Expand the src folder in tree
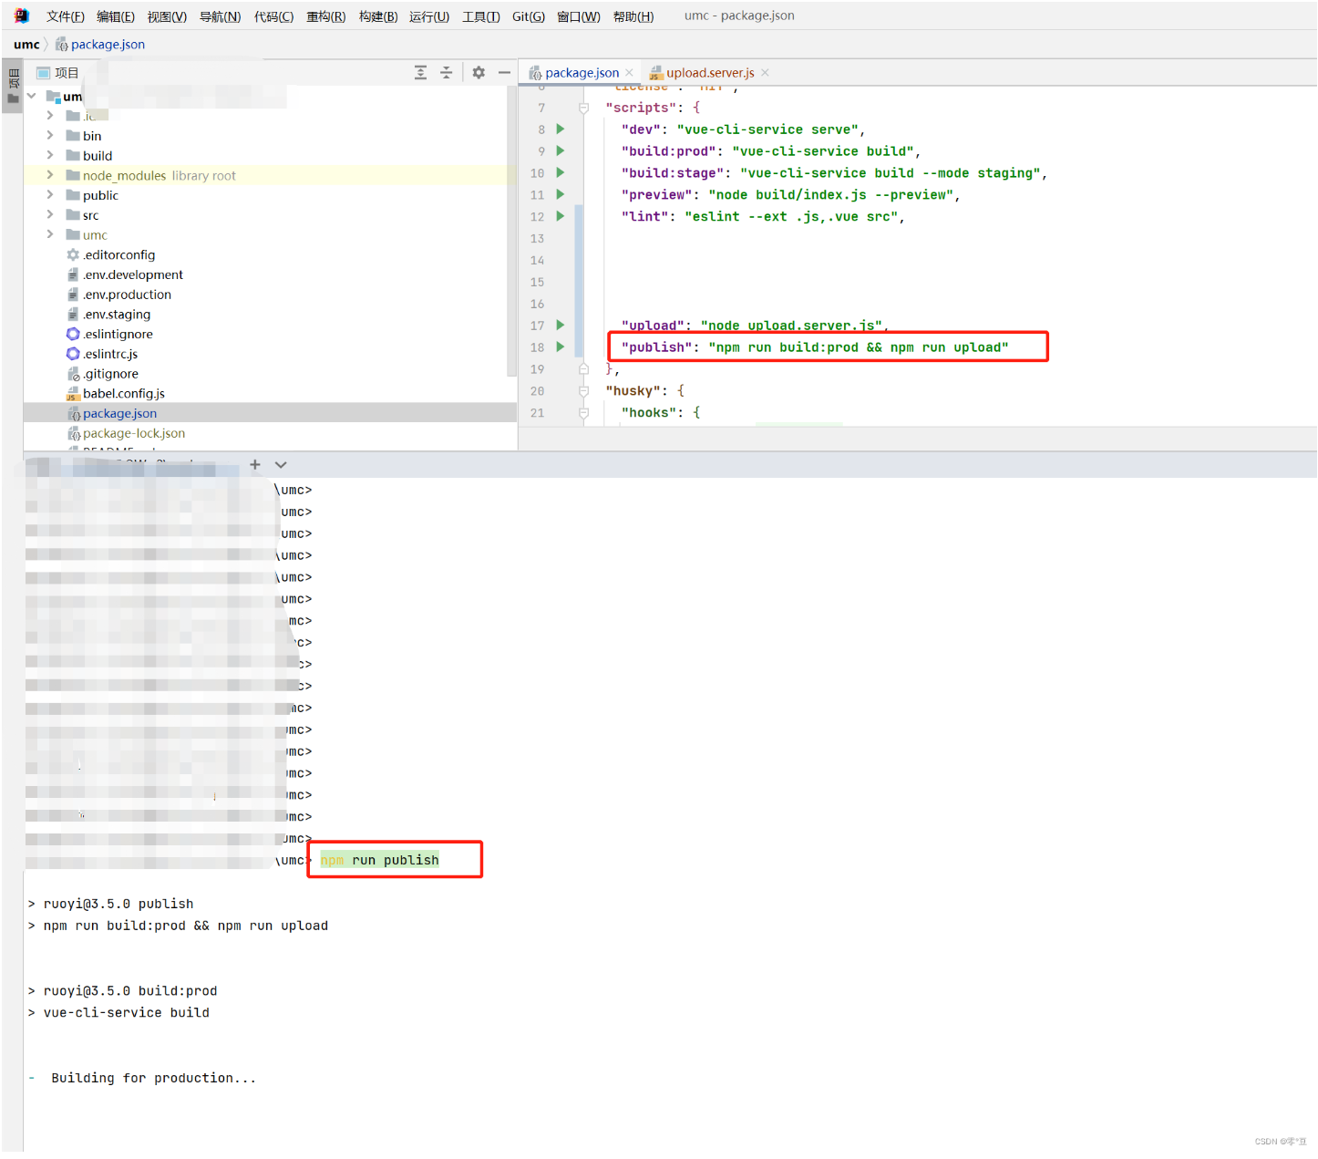 (50, 215)
